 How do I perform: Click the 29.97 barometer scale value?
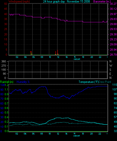113,14
